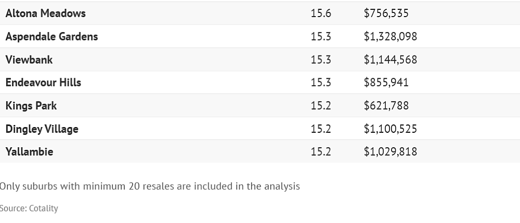
Task: Click the 15.2 figure beside Yallambie
Action: click(x=321, y=151)
